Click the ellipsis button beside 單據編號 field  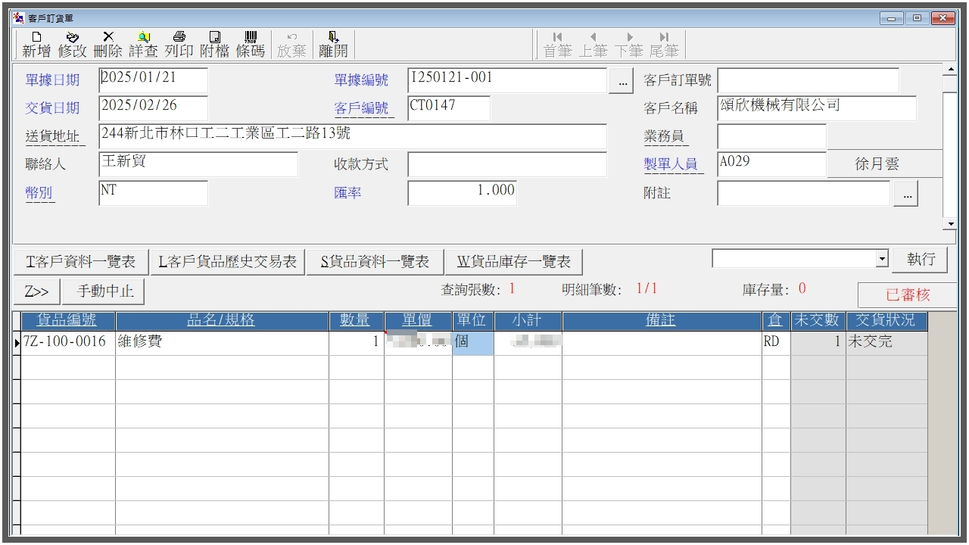coord(622,81)
